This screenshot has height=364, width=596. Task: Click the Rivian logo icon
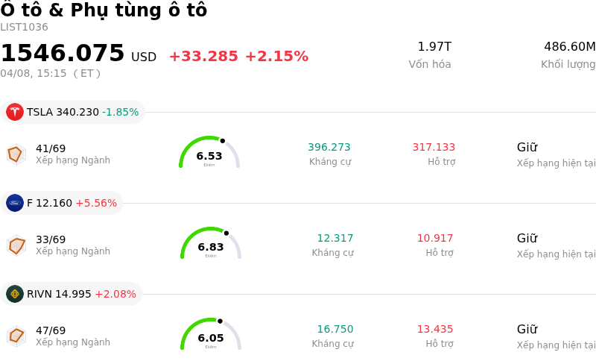[15, 294]
